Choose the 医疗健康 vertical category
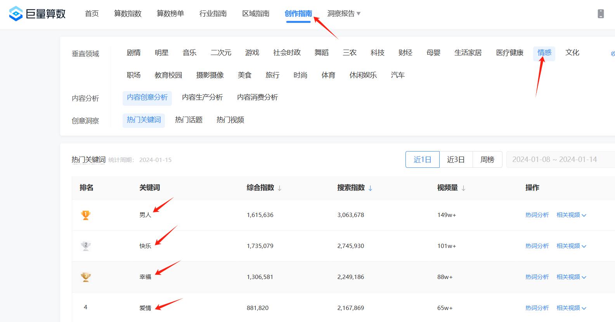Viewport: 615px width, 322px height. coord(509,53)
